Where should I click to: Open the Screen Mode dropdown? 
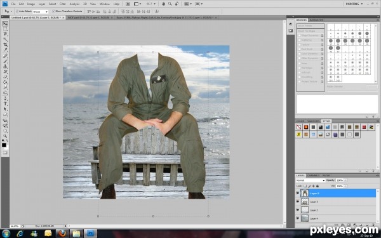(199, 4)
